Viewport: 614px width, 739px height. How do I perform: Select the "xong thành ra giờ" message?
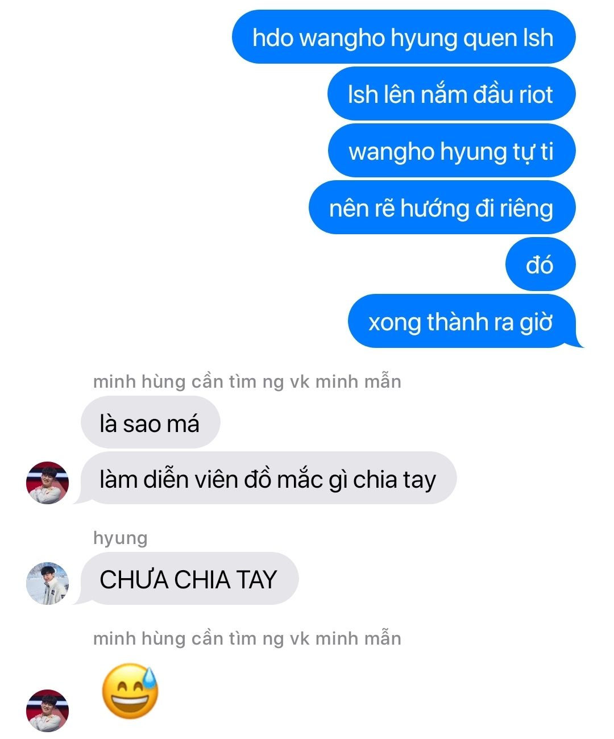click(x=465, y=321)
